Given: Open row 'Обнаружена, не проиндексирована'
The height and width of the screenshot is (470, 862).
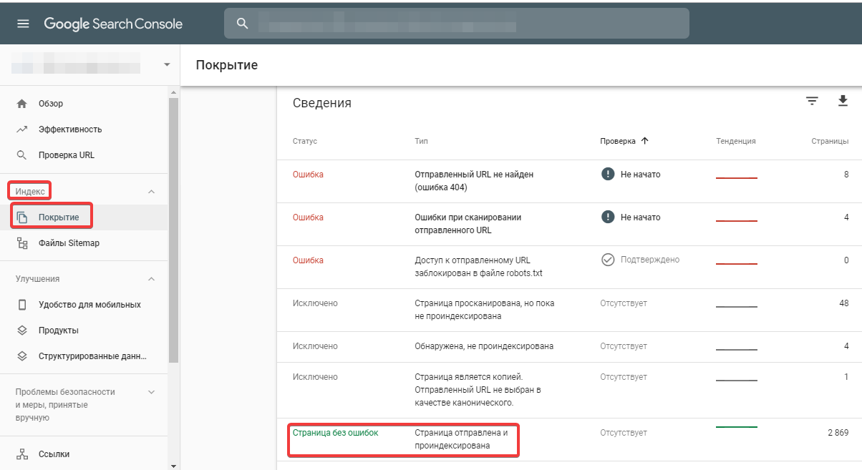Looking at the screenshot, I should point(569,347).
